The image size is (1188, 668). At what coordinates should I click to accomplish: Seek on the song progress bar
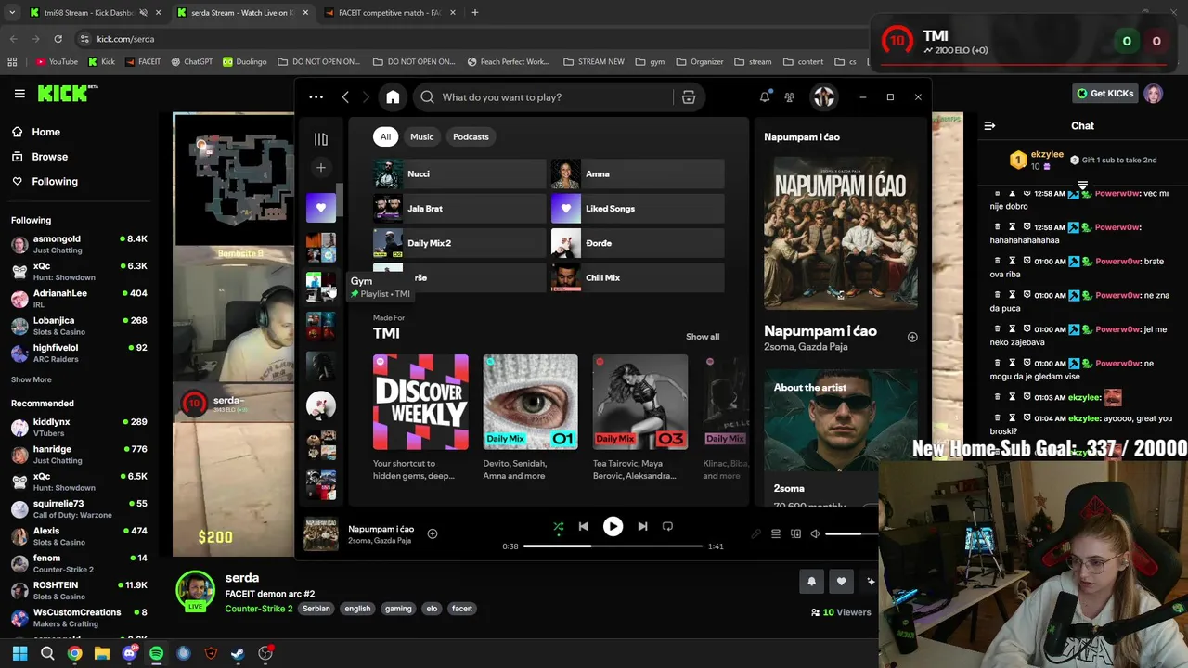[x=613, y=546]
